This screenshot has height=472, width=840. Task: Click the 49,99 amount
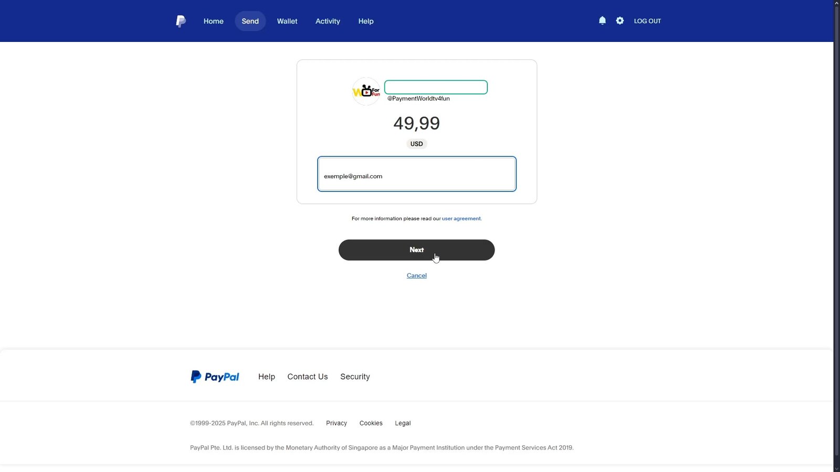[417, 123]
